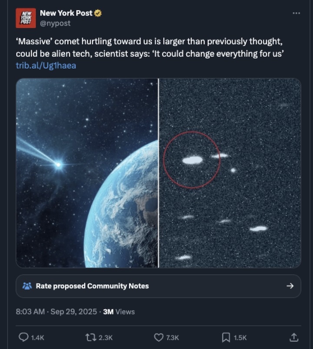Screen dimensions: 313x349
Task: Bookmark the post with the bookmark icon
Action: tap(226, 337)
